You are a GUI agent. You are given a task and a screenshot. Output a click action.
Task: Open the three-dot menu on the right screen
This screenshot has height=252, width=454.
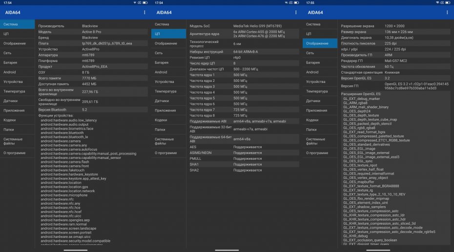(x=447, y=12)
